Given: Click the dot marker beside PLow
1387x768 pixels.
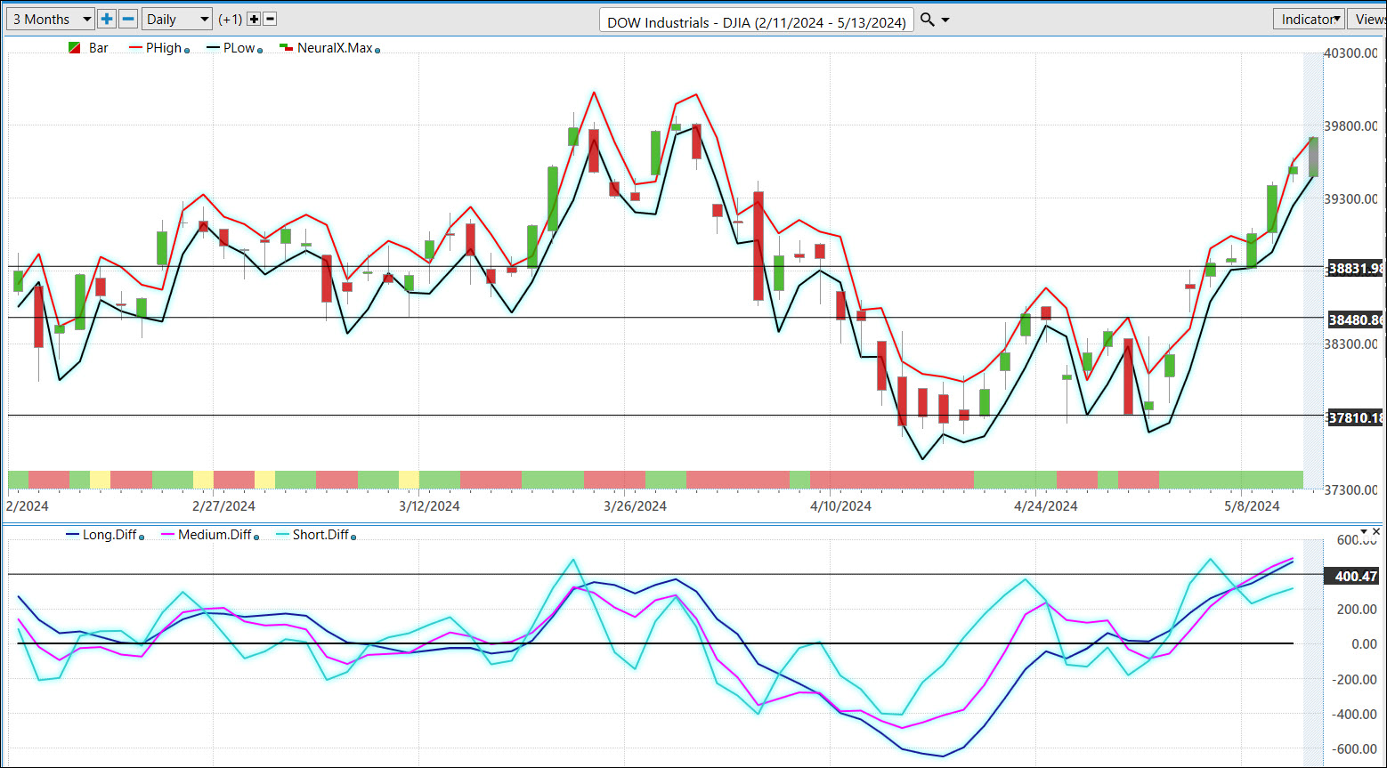Looking at the screenshot, I should [x=260, y=51].
